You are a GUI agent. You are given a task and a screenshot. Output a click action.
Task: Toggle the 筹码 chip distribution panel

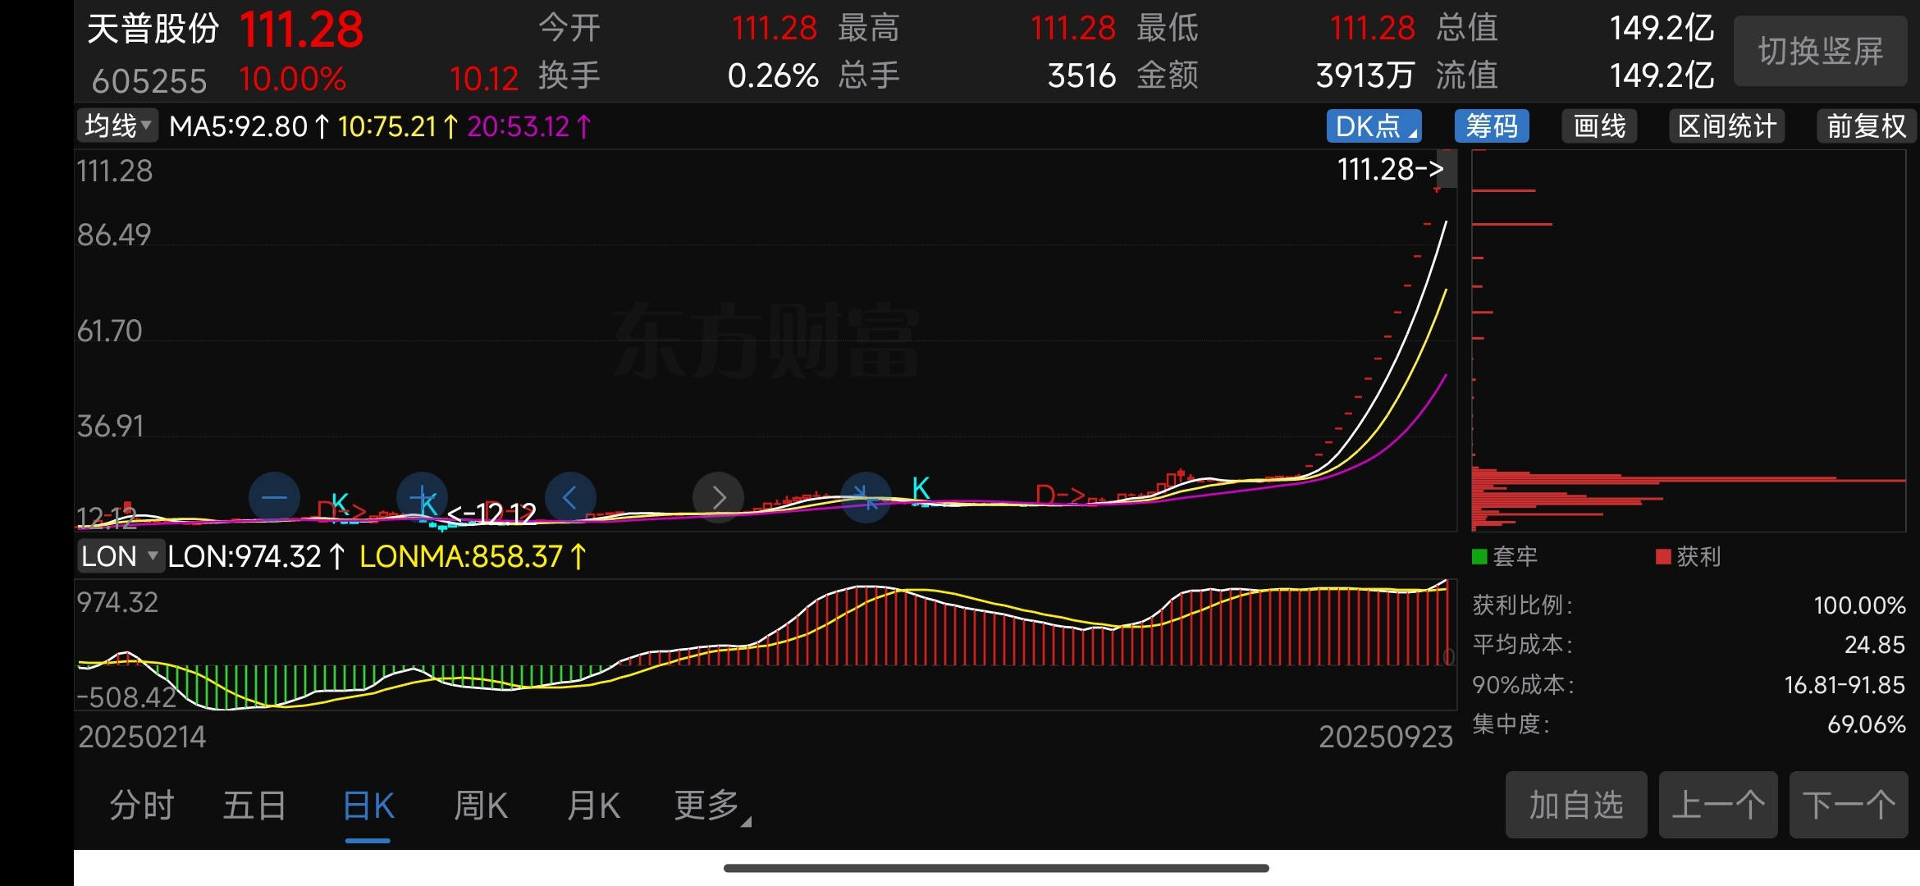(x=1491, y=126)
